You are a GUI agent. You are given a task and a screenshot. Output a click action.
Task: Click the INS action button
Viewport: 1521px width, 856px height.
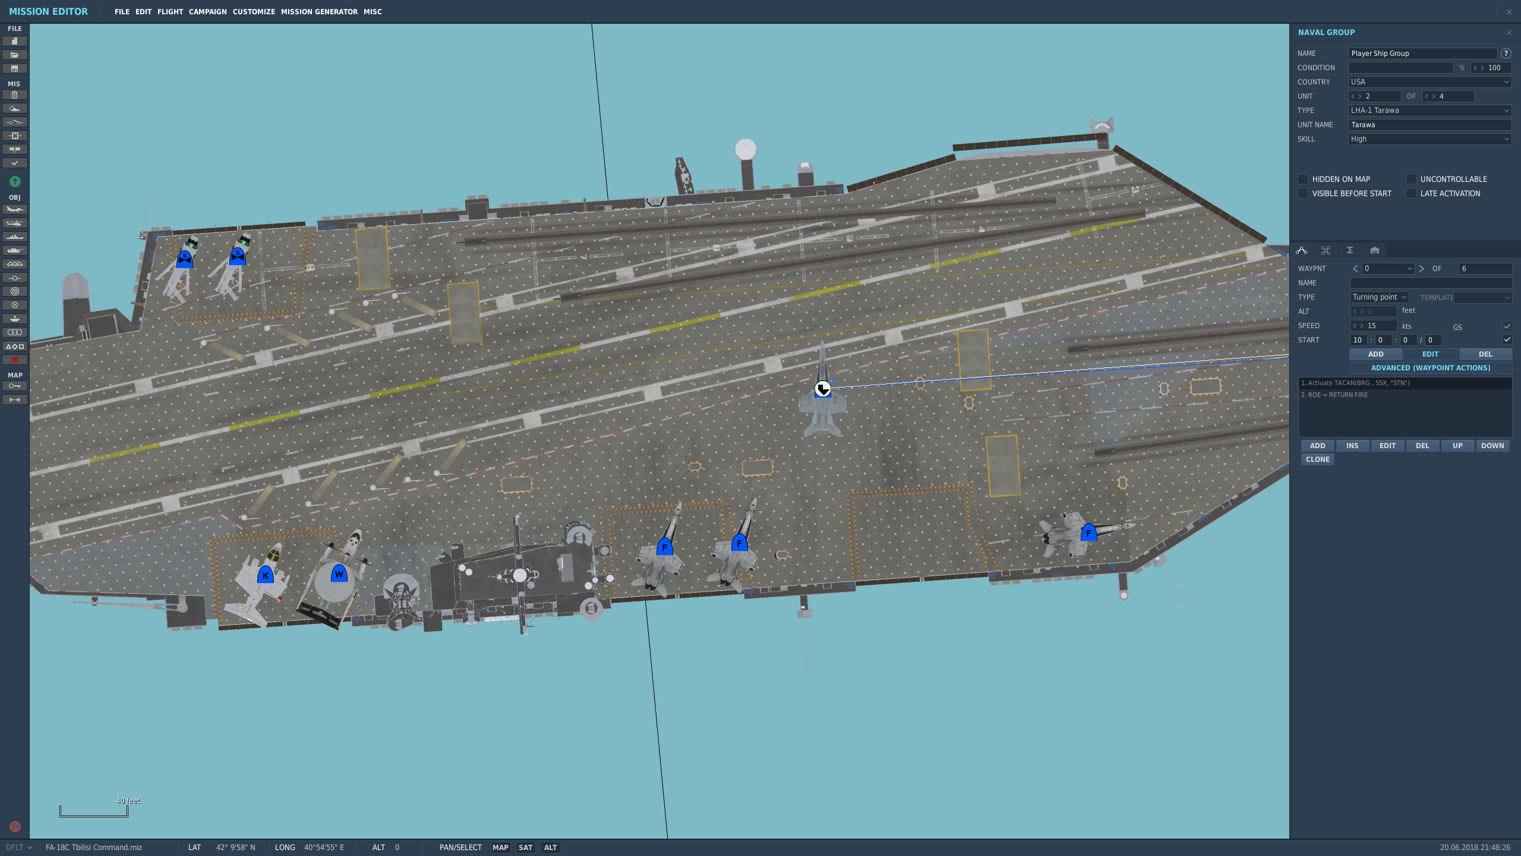click(x=1352, y=446)
